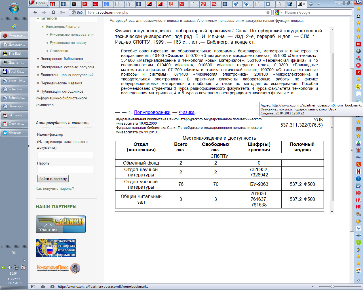Close the active tab with the X

304,4
